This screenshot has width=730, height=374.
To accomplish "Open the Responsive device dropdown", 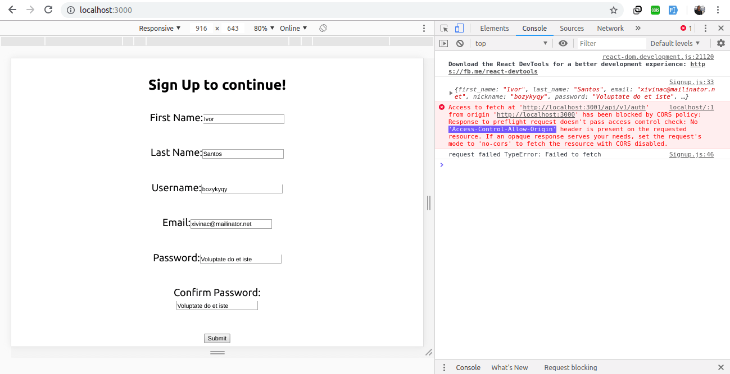I will coord(160,28).
